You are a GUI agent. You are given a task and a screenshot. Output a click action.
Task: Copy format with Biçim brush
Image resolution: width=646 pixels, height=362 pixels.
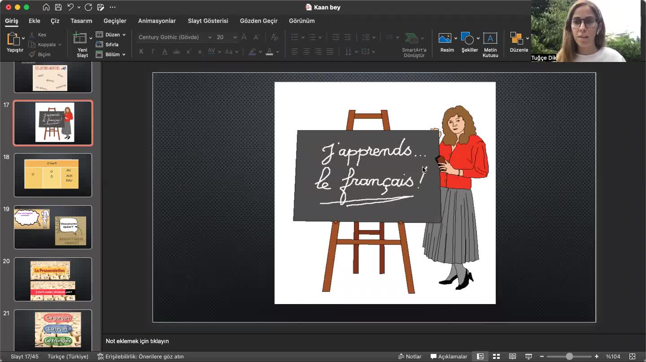(x=39, y=54)
